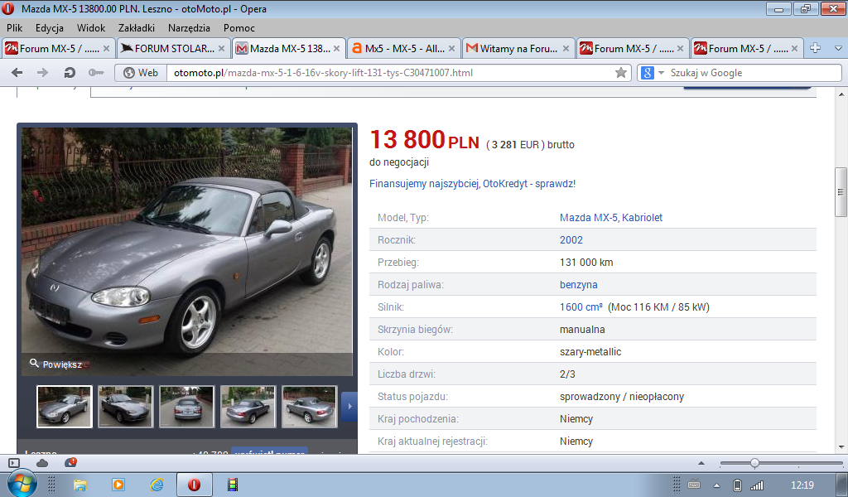Screen dimensions: 848x497
Task: Open the OtoKredyt financing link
Action: point(472,183)
